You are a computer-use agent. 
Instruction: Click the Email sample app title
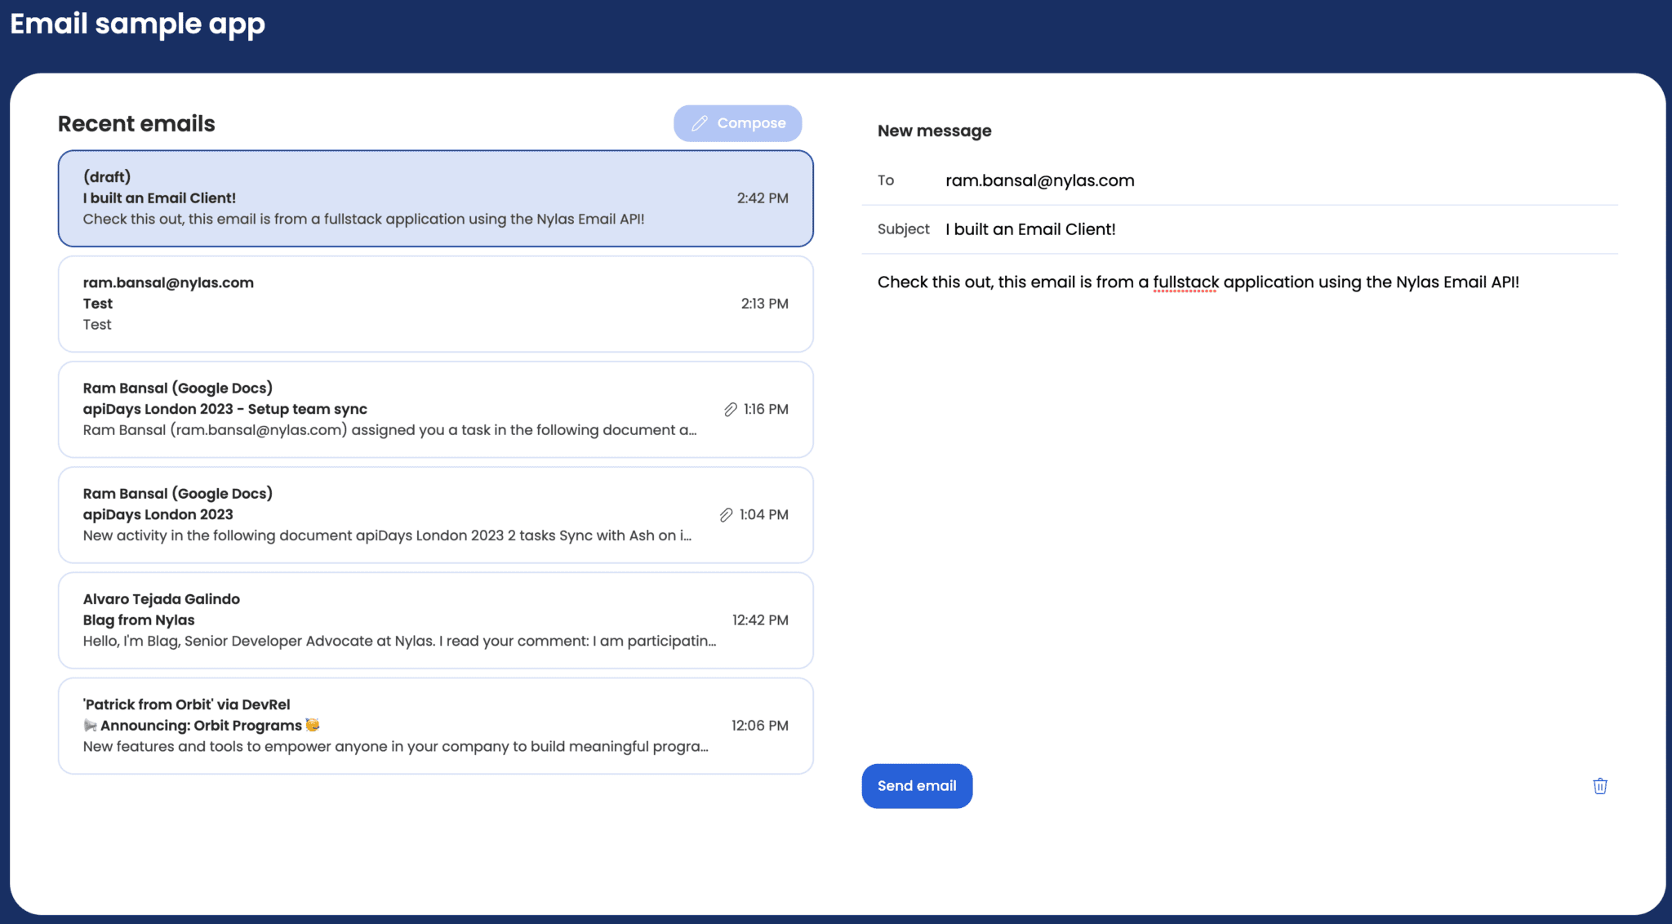pos(137,24)
